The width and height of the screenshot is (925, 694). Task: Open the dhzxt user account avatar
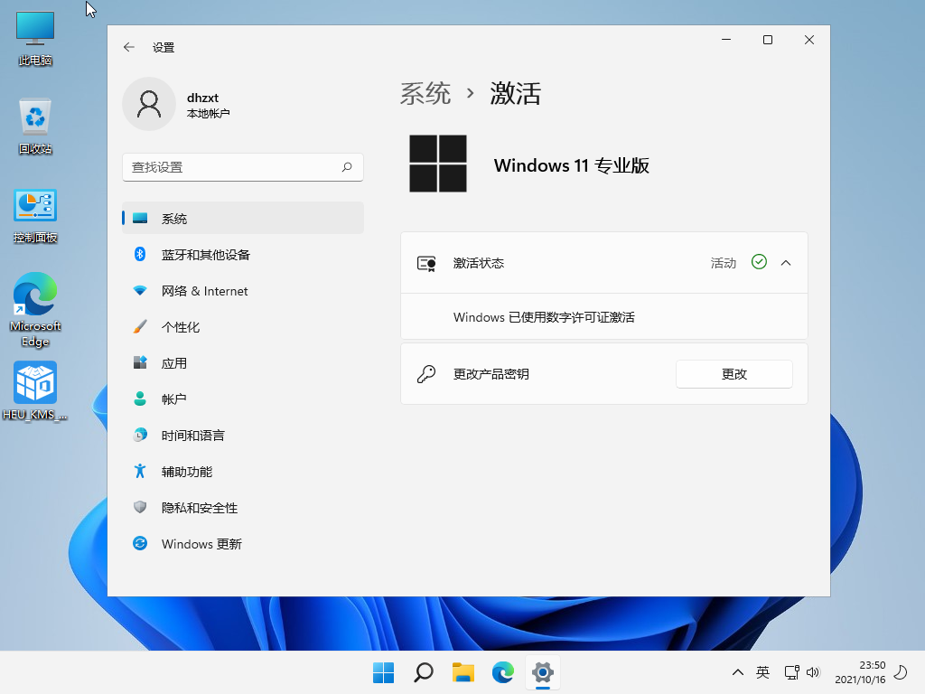tap(149, 104)
